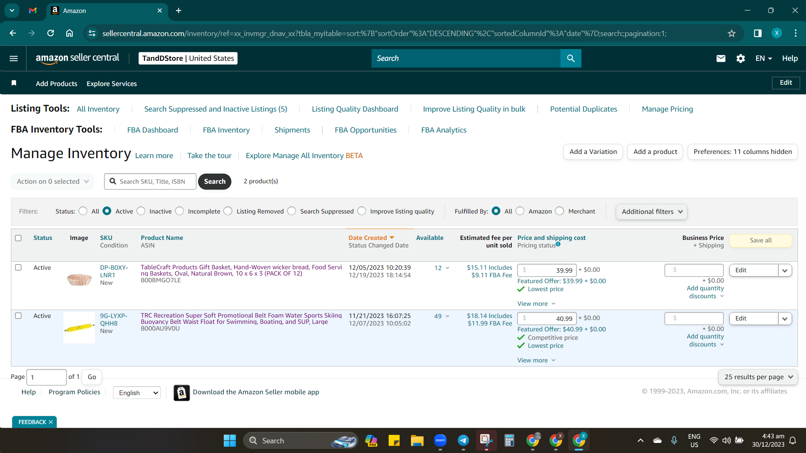Open Chrome three-dot menu
Screen dimensions: 806x453
pyautogui.click(x=796, y=33)
